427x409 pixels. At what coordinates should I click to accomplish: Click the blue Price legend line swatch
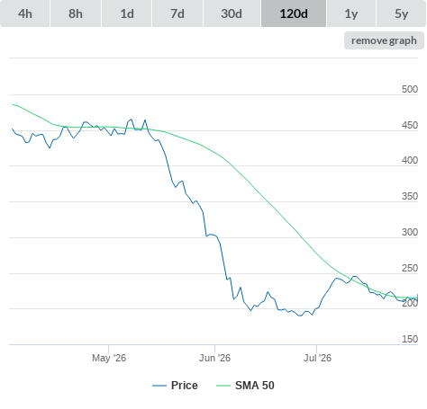click(159, 386)
